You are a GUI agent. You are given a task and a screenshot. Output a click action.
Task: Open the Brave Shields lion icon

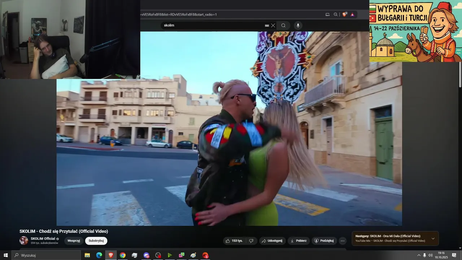tap(345, 14)
